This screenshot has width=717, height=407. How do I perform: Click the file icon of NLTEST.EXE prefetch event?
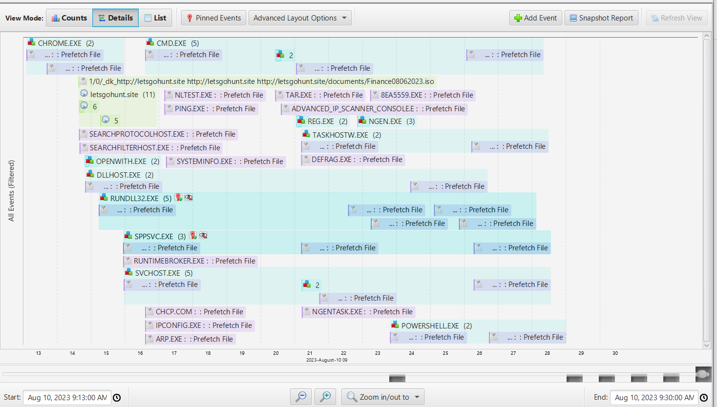coord(169,95)
